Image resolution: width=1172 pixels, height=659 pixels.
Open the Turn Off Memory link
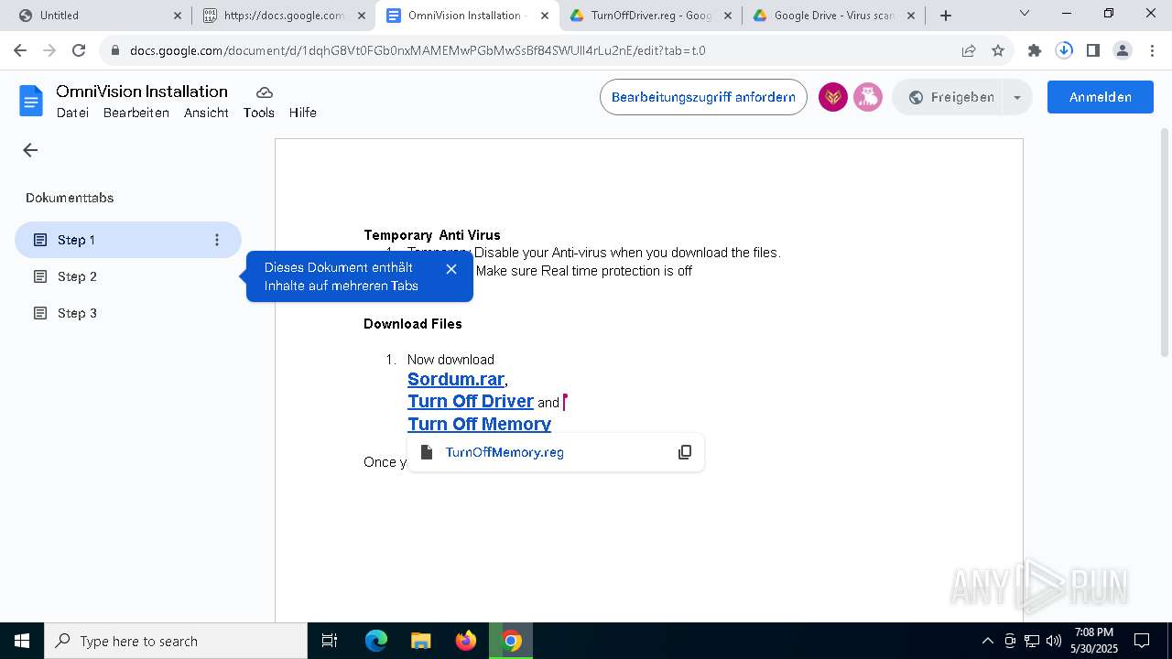pos(479,424)
